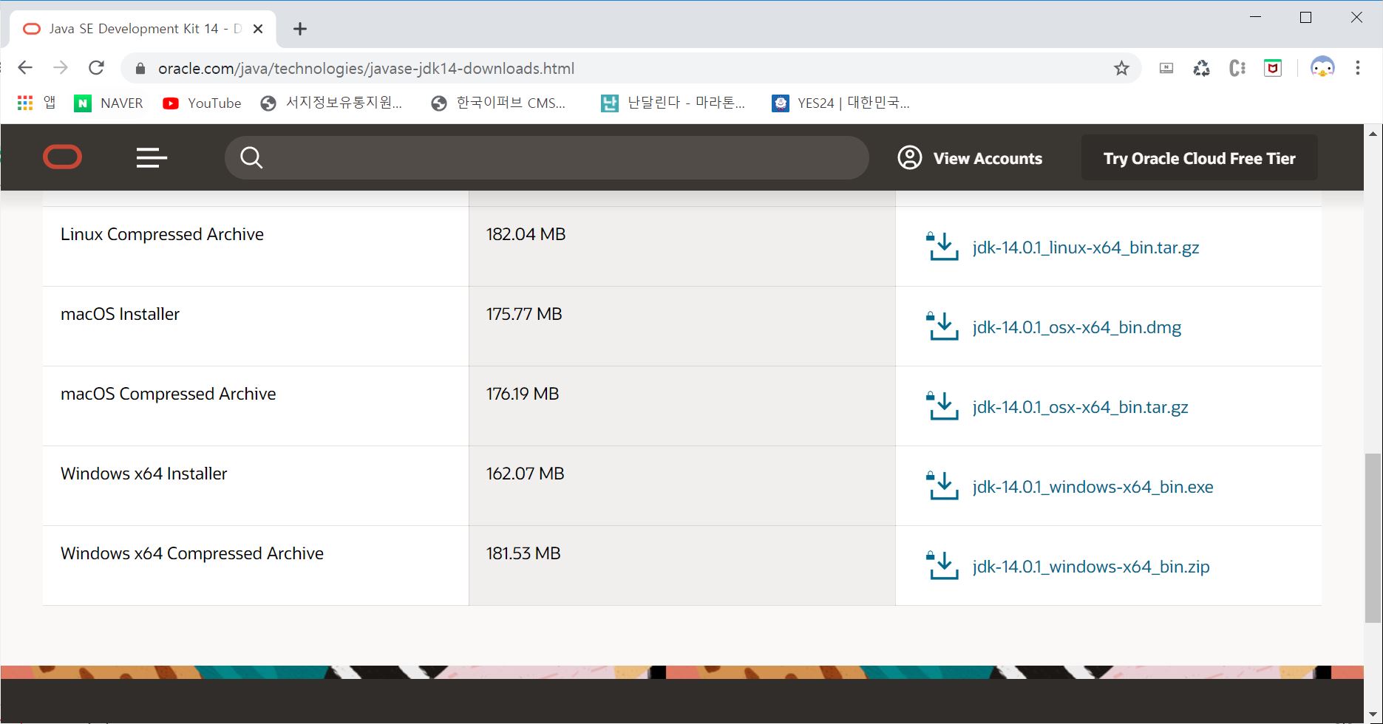Download jdk-14.0.1_linux-x64_bin.tar.gz link

(1085, 247)
